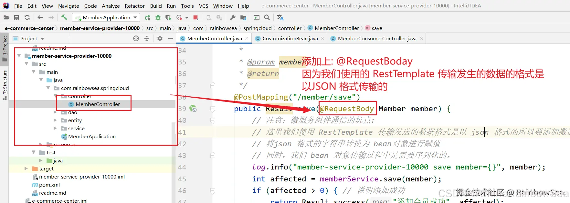Click the Open file folder icon
This screenshot has height=203, width=570.
tap(6, 17)
